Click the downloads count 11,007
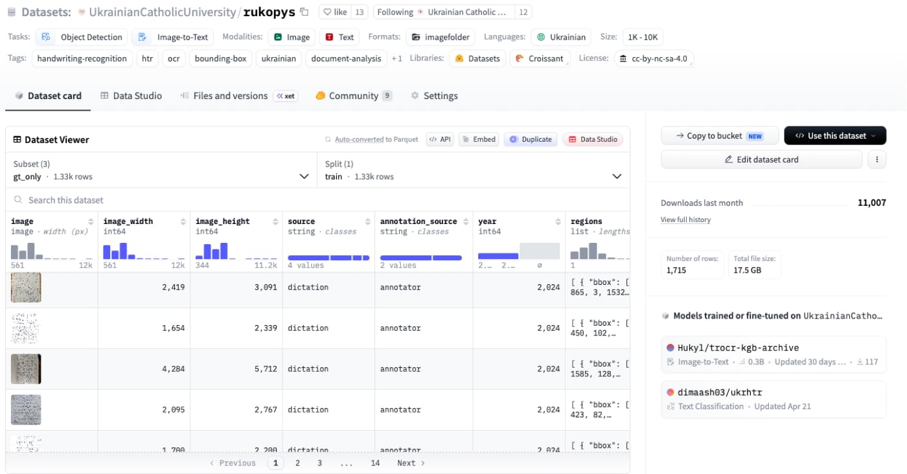907x474 pixels. [871, 203]
